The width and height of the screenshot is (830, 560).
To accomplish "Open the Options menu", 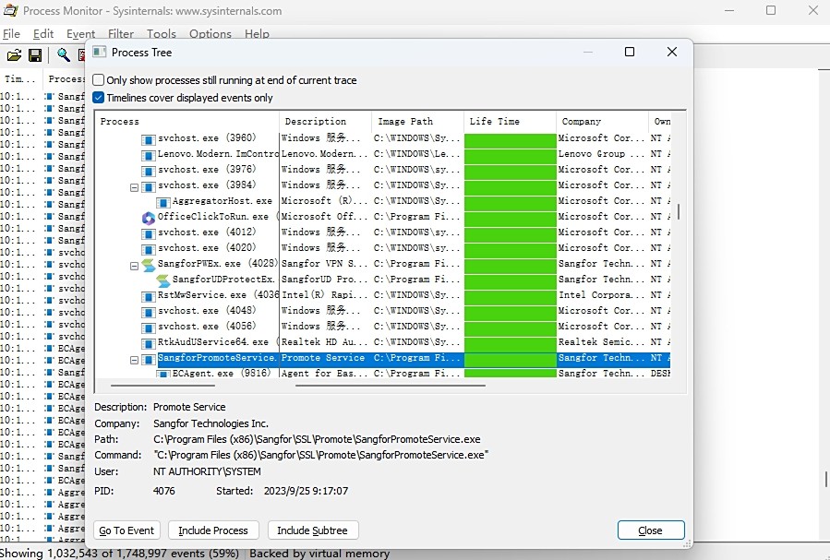I will pyautogui.click(x=211, y=34).
